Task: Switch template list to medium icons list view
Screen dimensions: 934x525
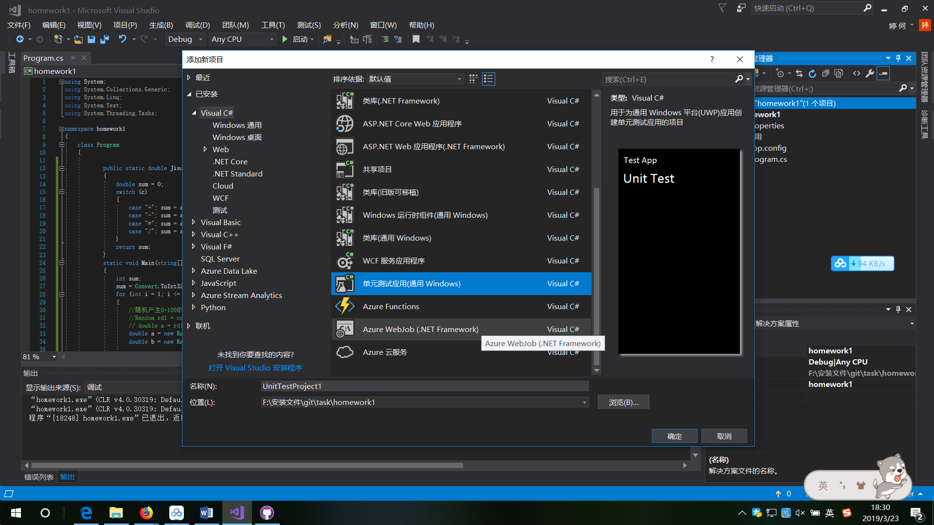Action: click(x=488, y=79)
